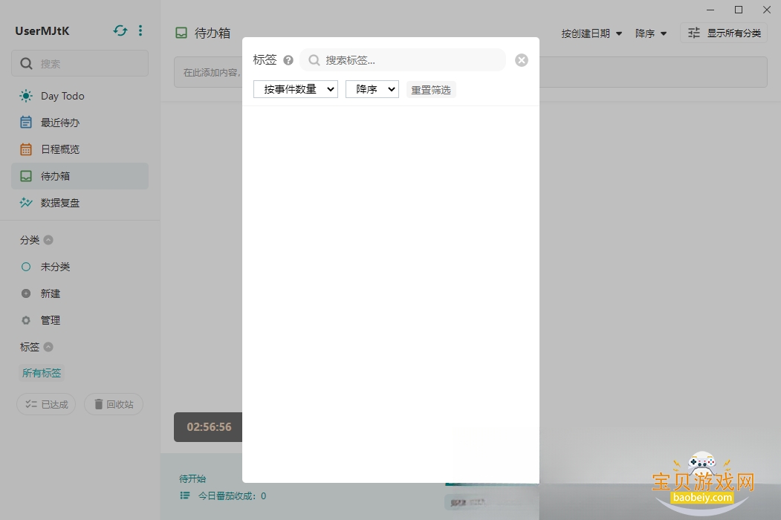The image size is (781, 520).
Task: Open the 已达成 completed list
Action: click(46, 404)
